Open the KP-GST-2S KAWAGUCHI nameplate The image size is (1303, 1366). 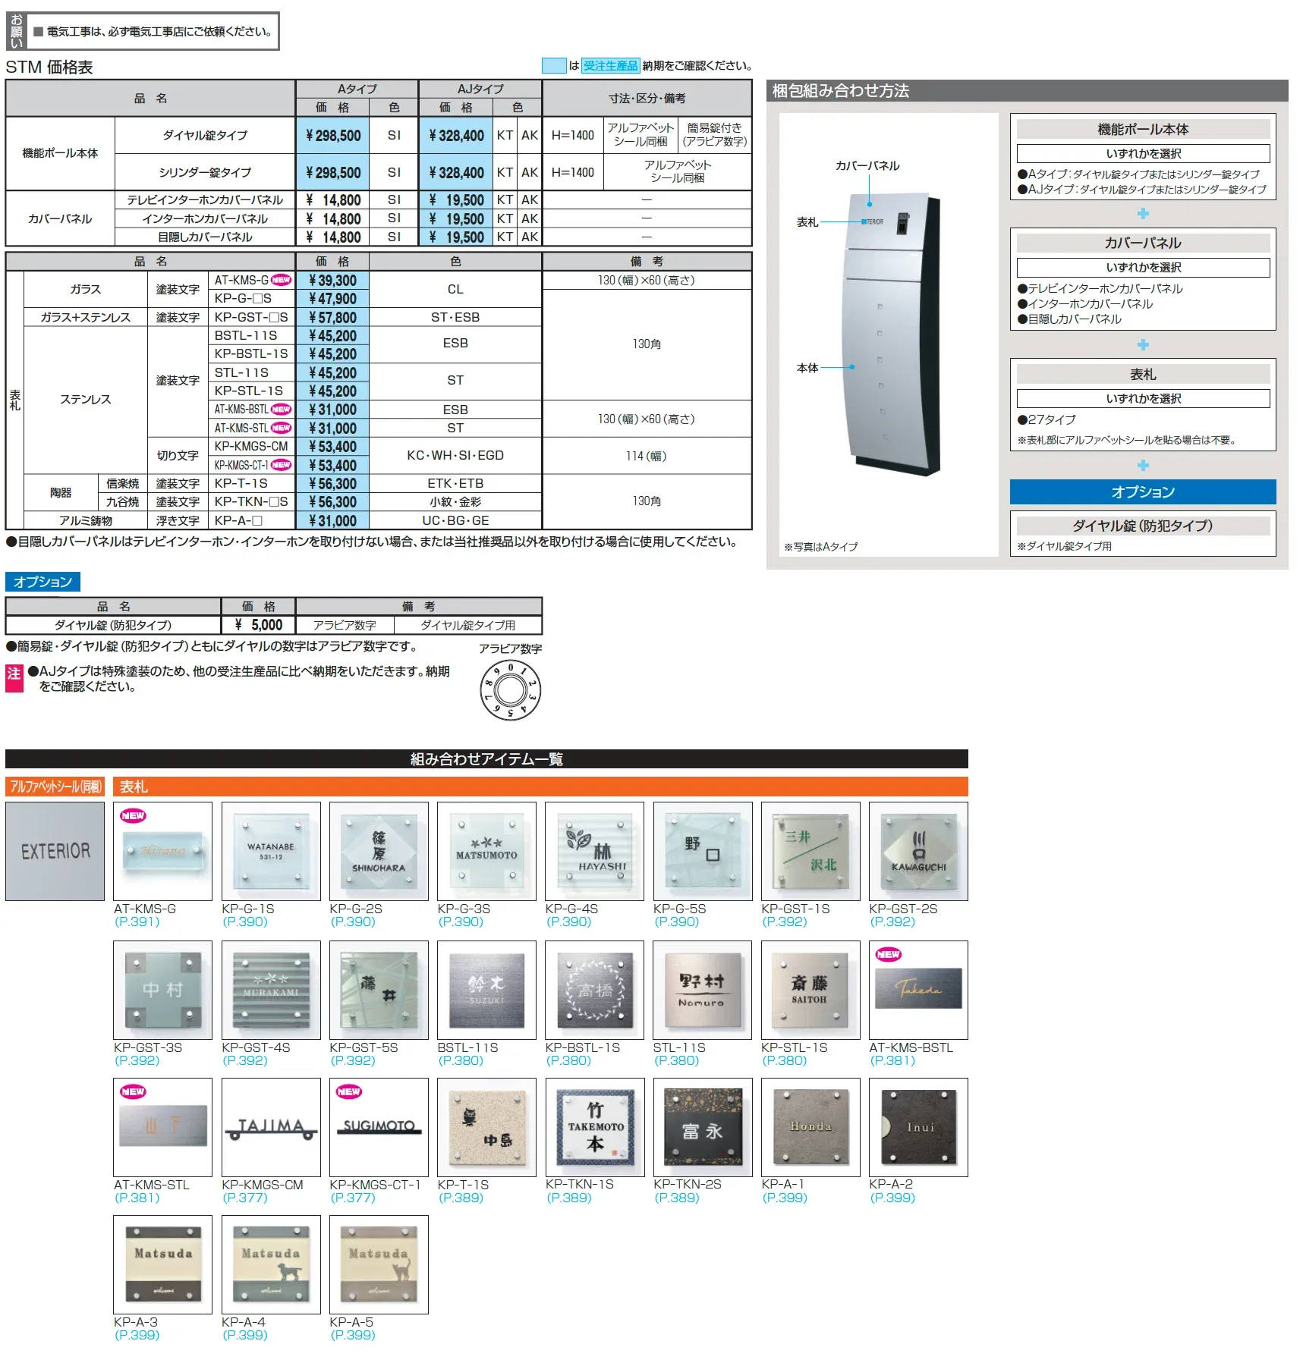pos(918,851)
